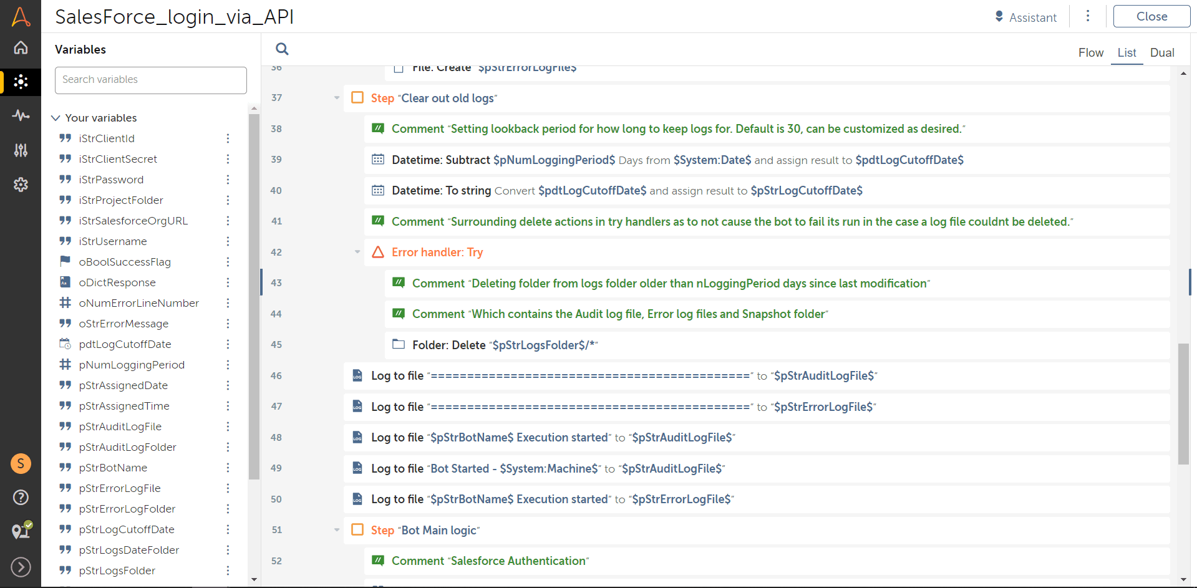
Task: Select line number 44 in the gutter
Action: 276,314
